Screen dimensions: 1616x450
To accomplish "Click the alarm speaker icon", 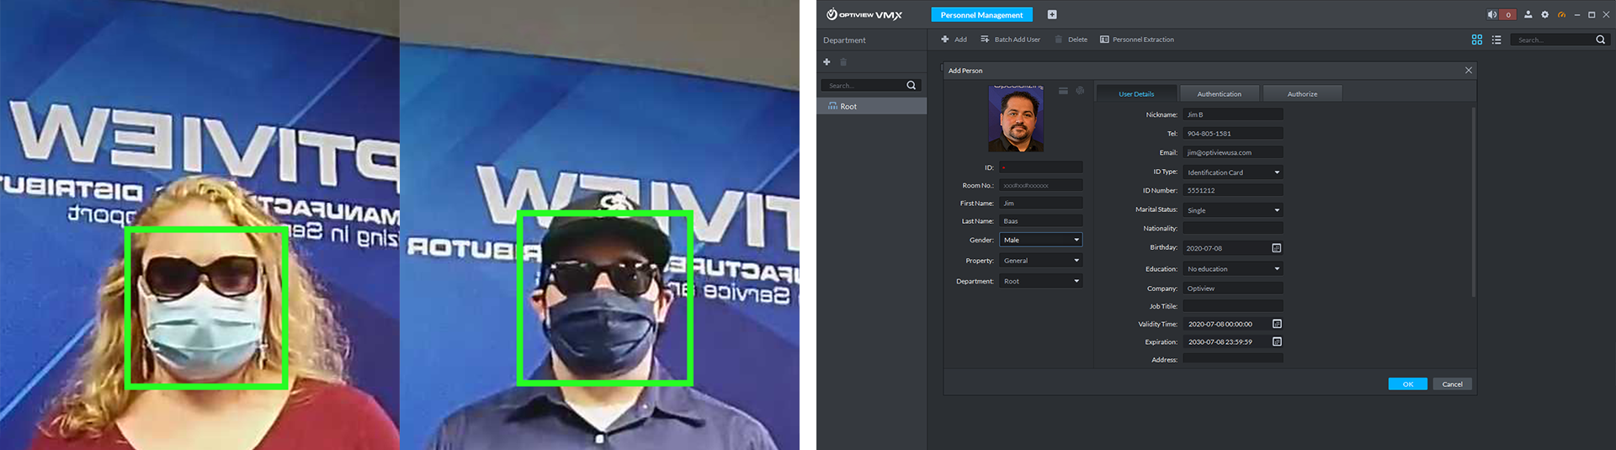I will point(1491,14).
